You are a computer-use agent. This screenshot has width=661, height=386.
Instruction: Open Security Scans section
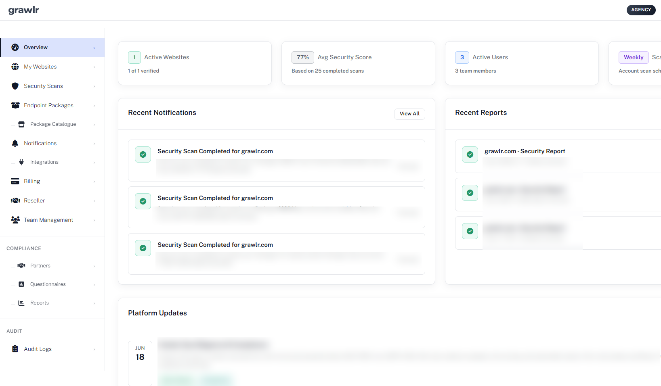[52, 86]
